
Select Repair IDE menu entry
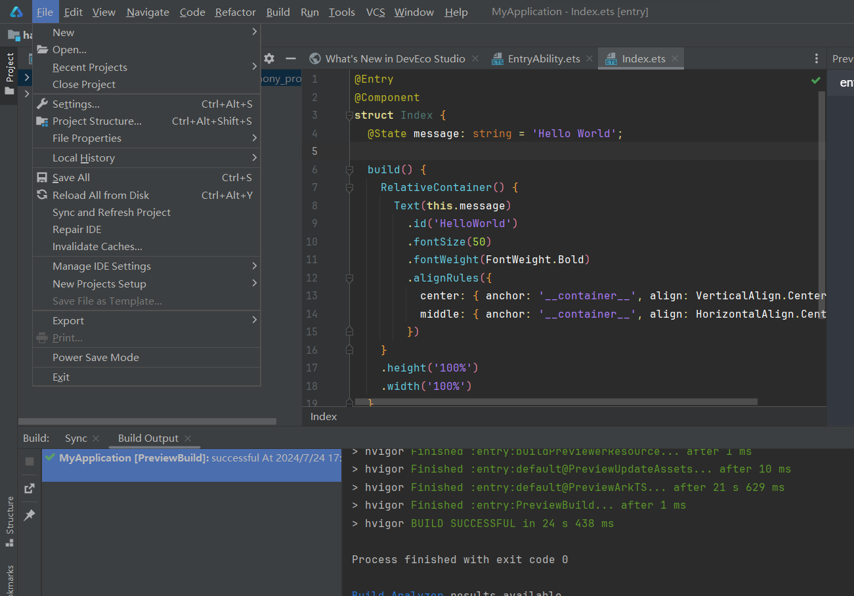coord(146,230)
